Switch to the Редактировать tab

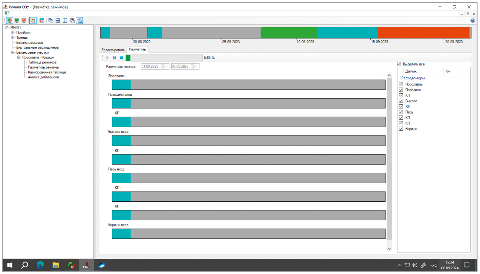tap(113, 50)
